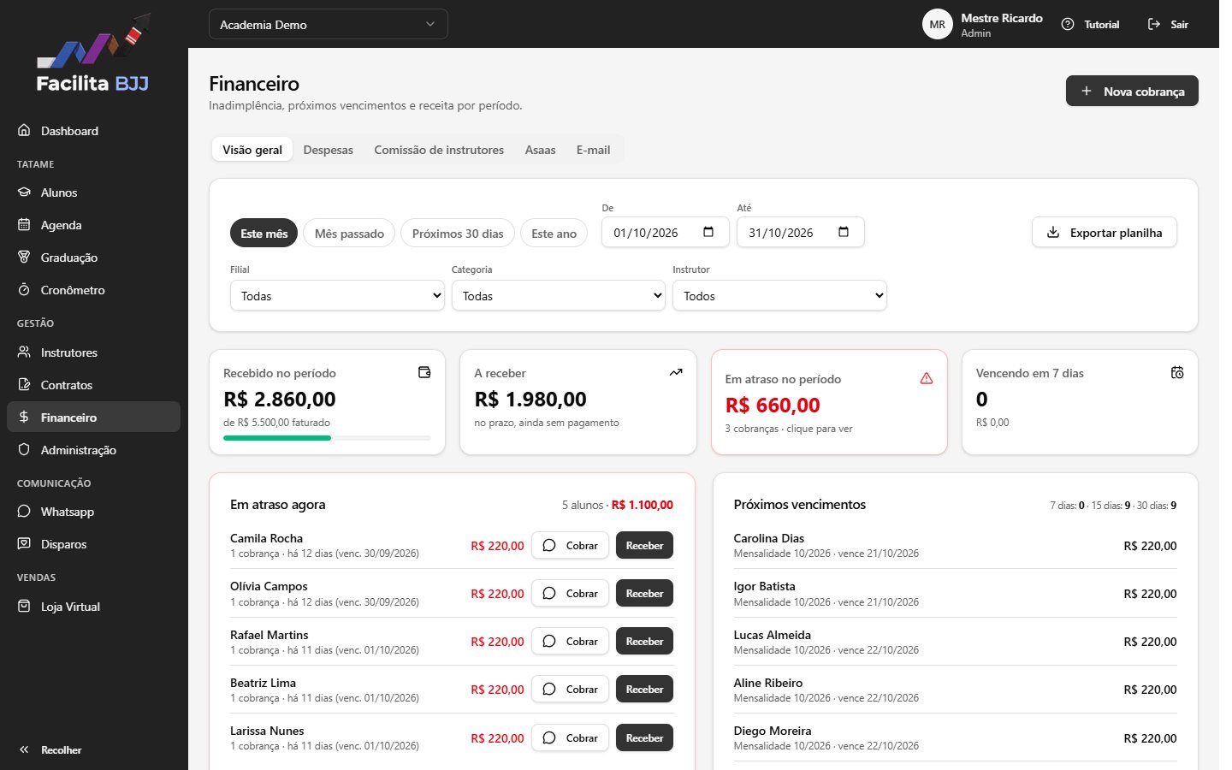Click the wallet icon on Recebido no período
This screenshot has height=770, width=1232.
[x=424, y=372]
